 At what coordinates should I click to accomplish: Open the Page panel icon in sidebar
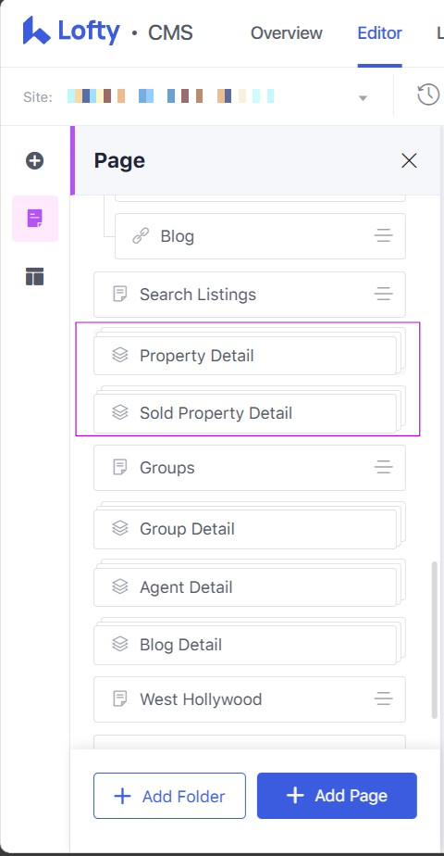[35, 219]
